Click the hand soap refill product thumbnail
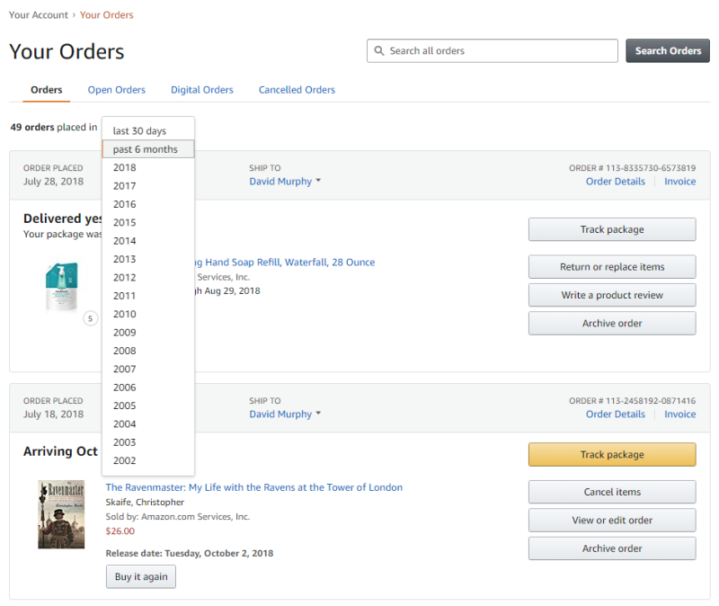 pos(62,287)
